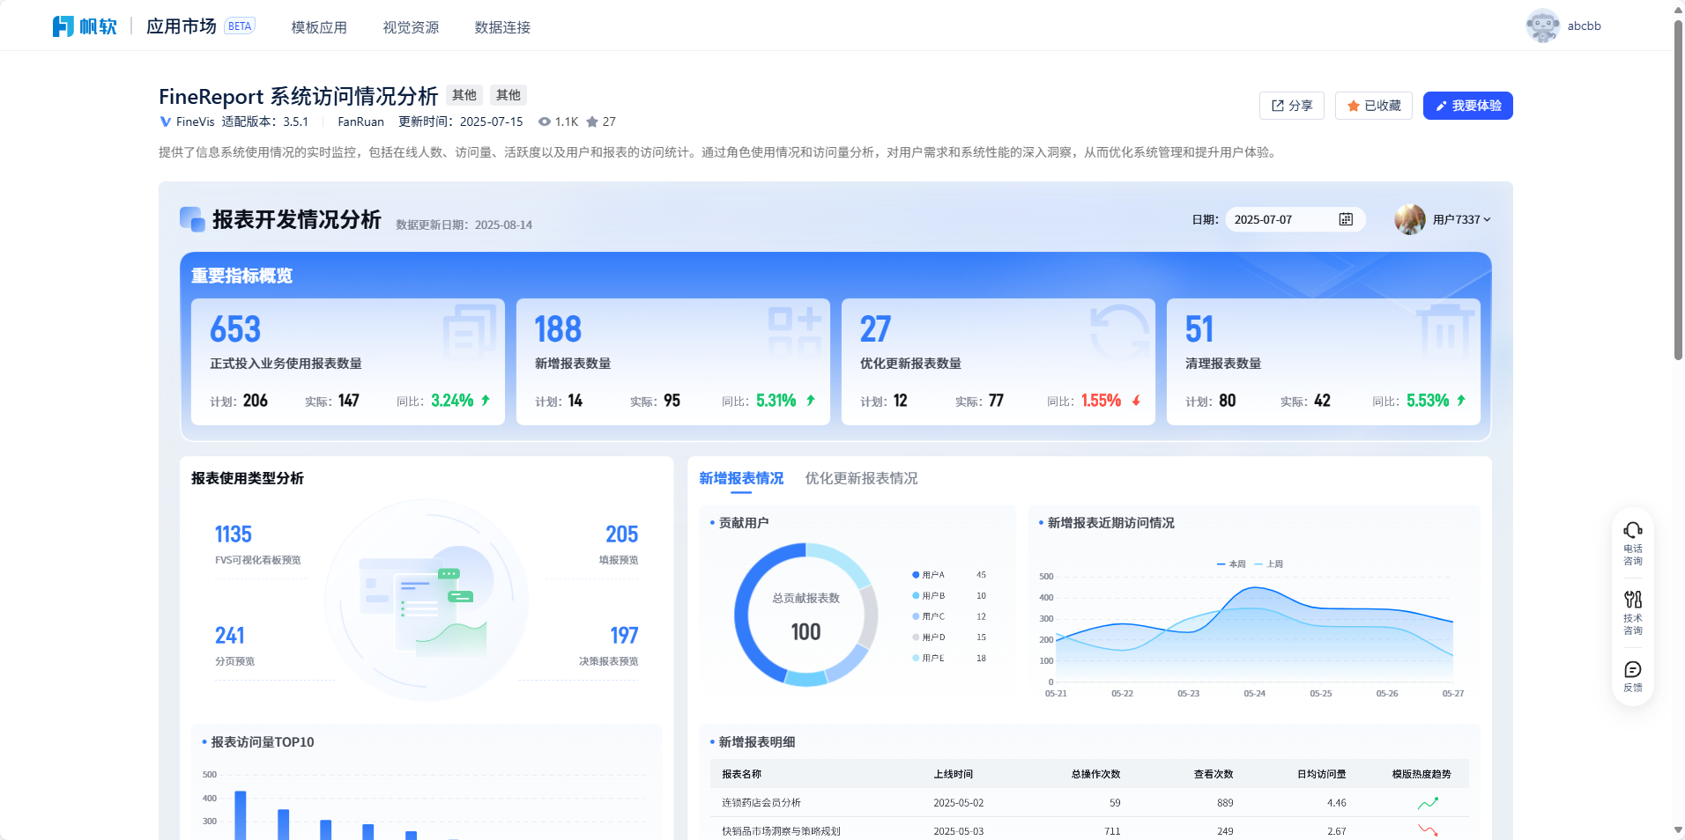Click the tallest bar in 报表访问量TOP10 chart
Viewport: 1685px width, 840px height.
point(241,815)
